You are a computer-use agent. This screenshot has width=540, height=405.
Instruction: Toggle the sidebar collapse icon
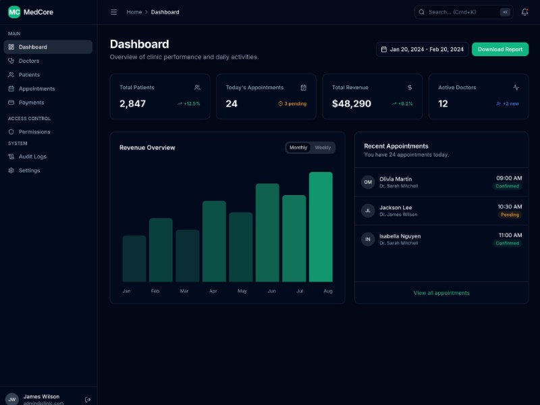113,12
